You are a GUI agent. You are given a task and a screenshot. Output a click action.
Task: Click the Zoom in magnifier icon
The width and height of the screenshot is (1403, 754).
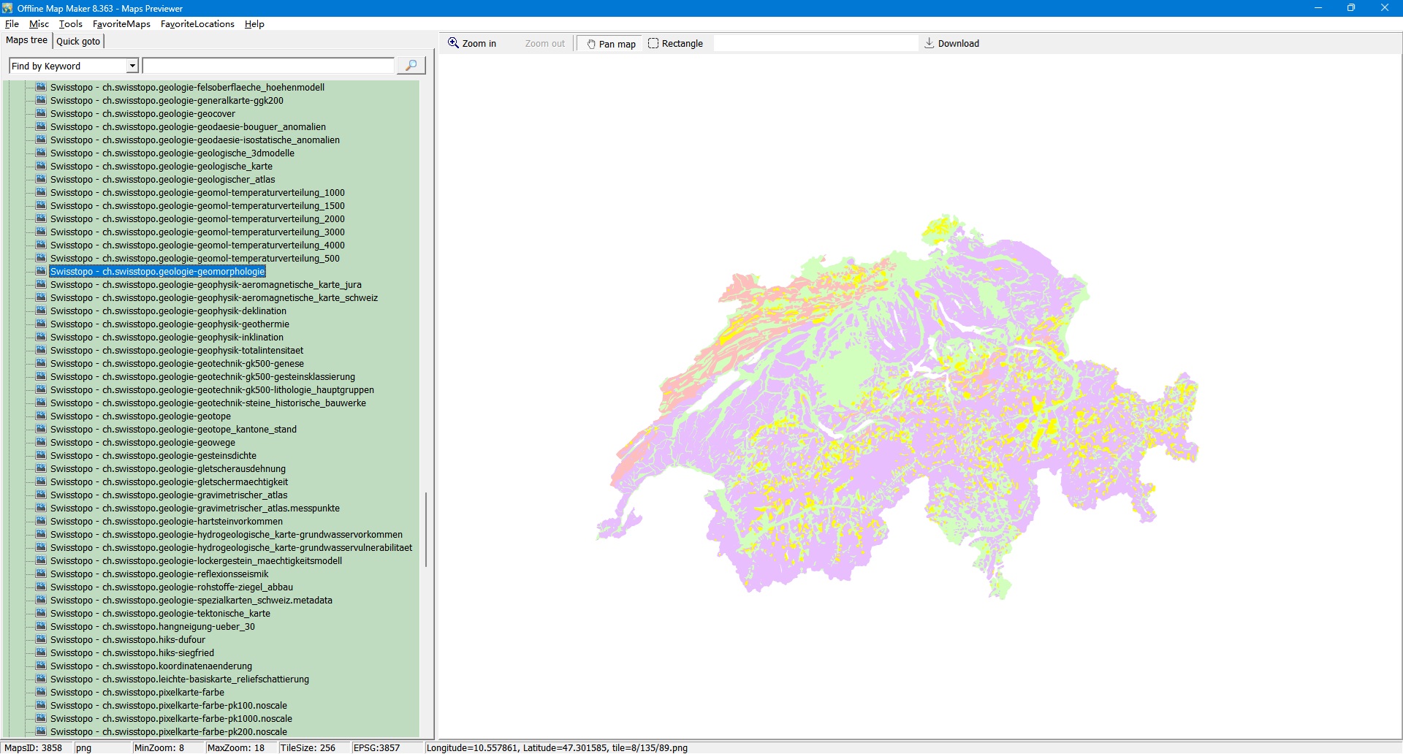pos(454,43)
